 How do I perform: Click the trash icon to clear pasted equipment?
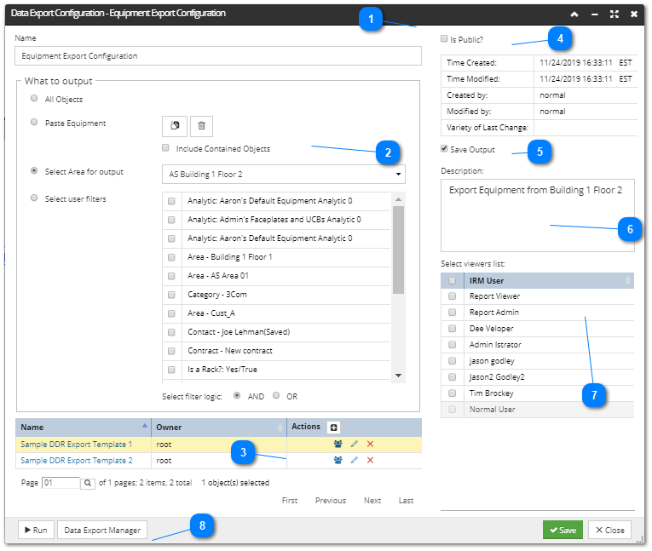click(x=202, y=126)
